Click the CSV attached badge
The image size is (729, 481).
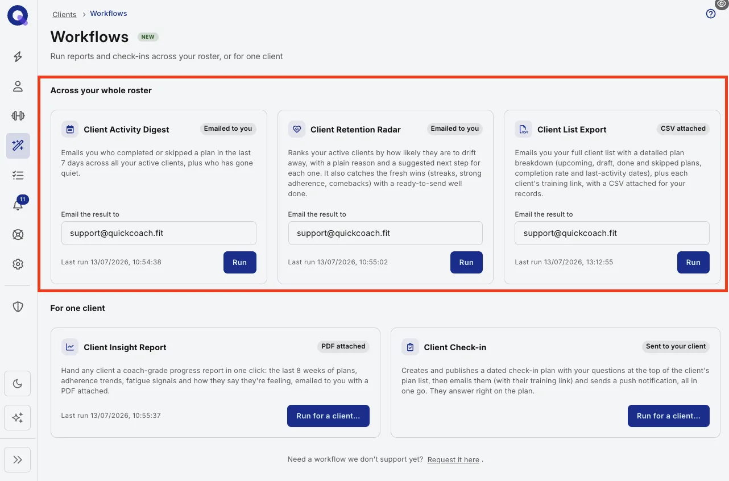(683, 129)
